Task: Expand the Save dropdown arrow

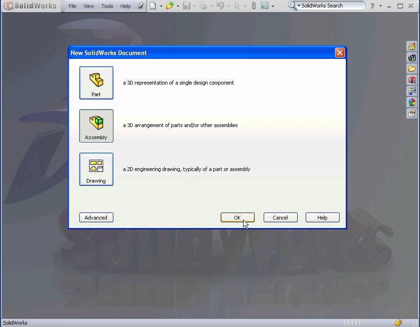Action: [x=195, y=6]
